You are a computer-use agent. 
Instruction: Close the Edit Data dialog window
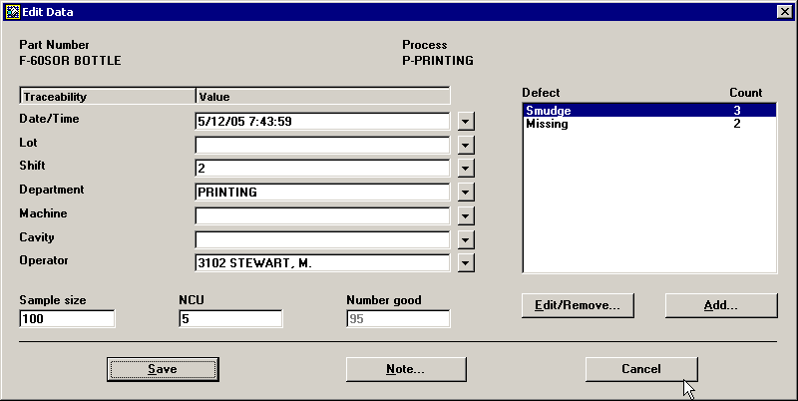[783, 12]
